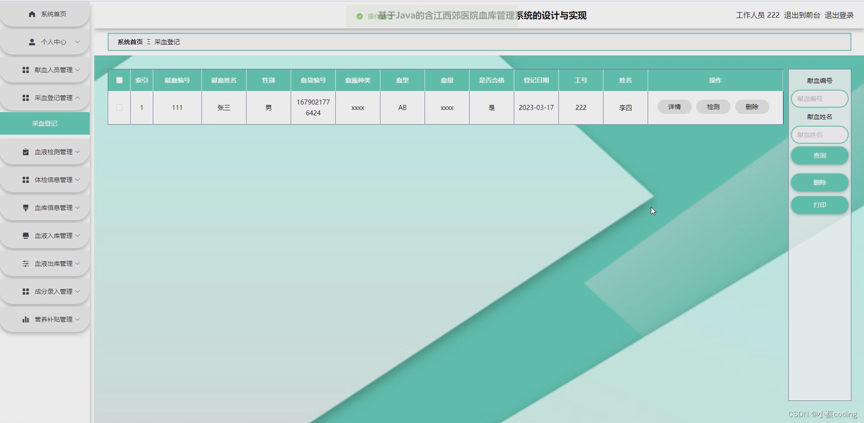Open the 营养补贴管理 menu
The width and height of the screenshot is (864, 423).
45,319
